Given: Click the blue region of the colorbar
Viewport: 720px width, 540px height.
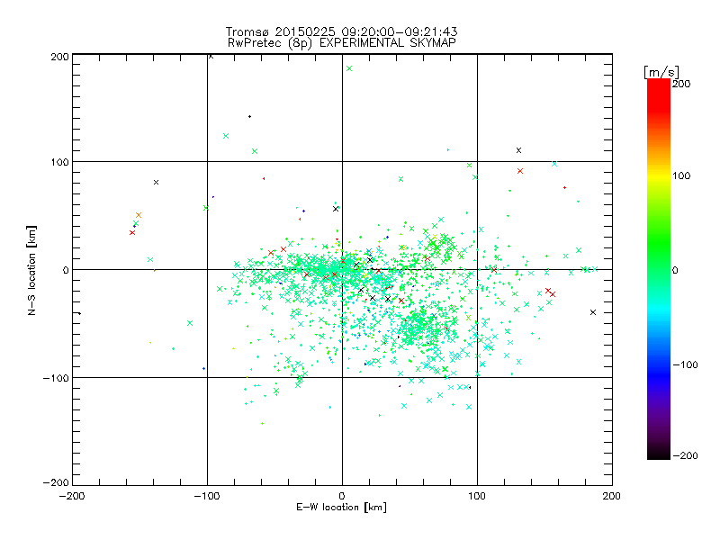Looking at the screenshot, I should tap(659, 374).
